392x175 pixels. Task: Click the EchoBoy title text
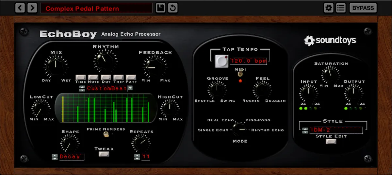tap(68, 34)
